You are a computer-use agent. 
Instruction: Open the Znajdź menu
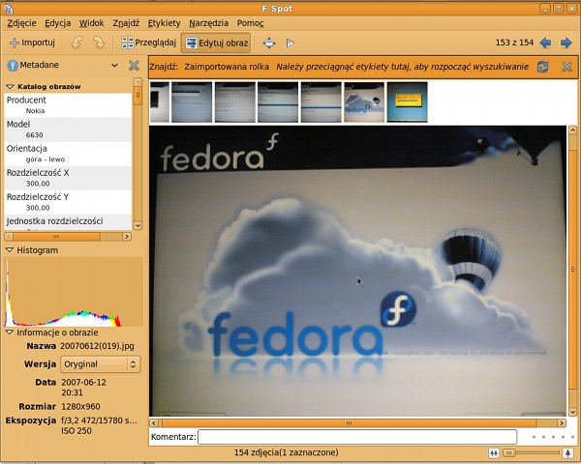126,23
